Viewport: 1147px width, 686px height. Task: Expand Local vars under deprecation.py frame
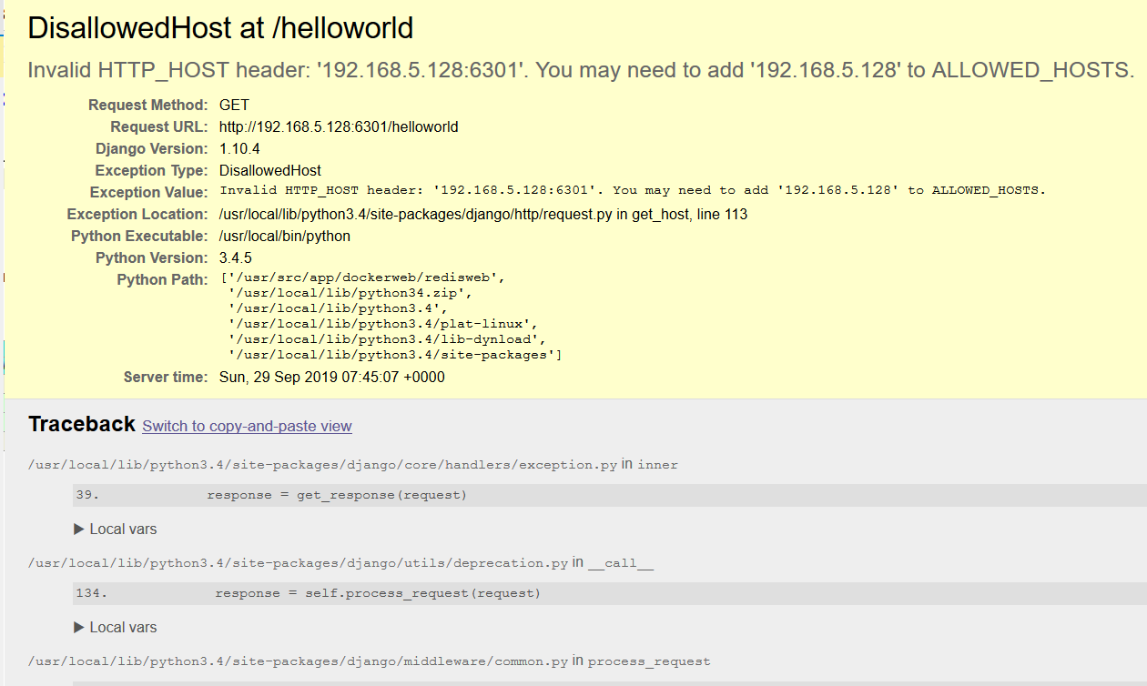pyautogui.click(x=116, y=627)
